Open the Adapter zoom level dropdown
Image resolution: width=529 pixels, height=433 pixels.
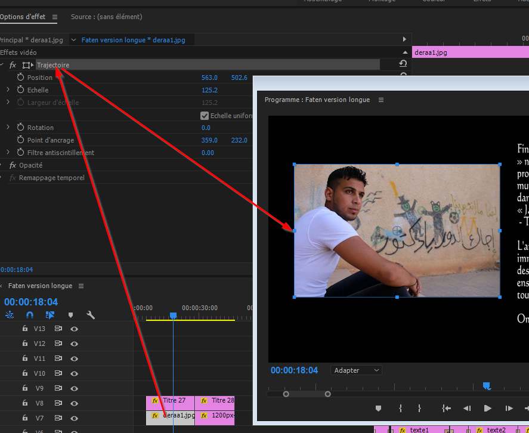coord(356,370)
